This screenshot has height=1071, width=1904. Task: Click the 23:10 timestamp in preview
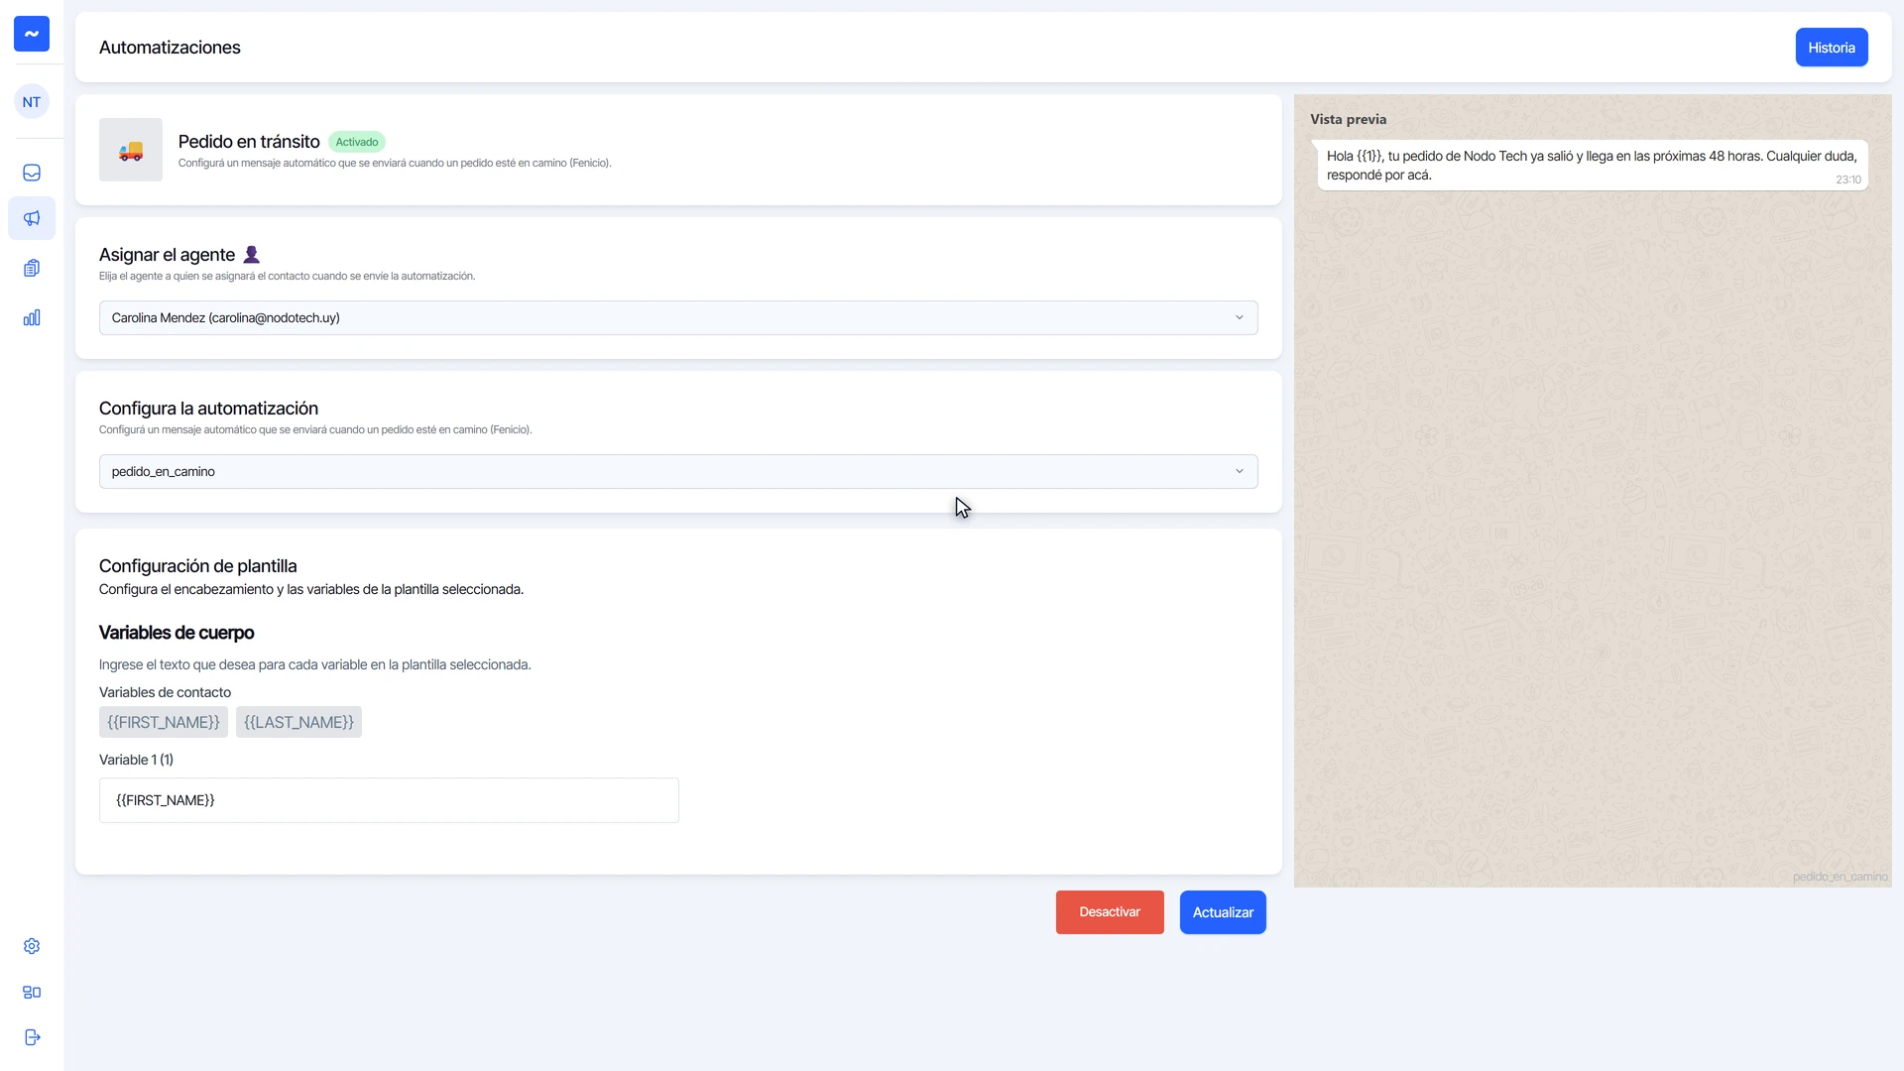(1848, 179)
